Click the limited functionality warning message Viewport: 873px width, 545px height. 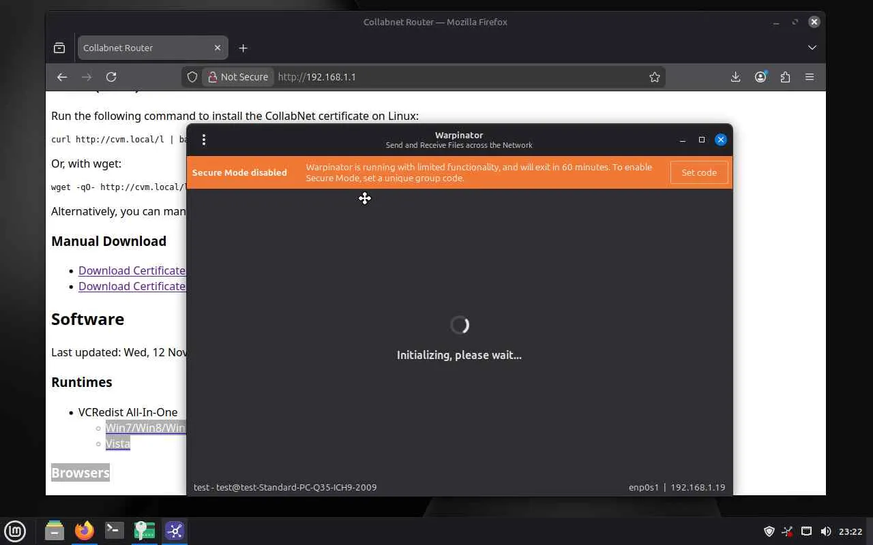pos(479,172)
